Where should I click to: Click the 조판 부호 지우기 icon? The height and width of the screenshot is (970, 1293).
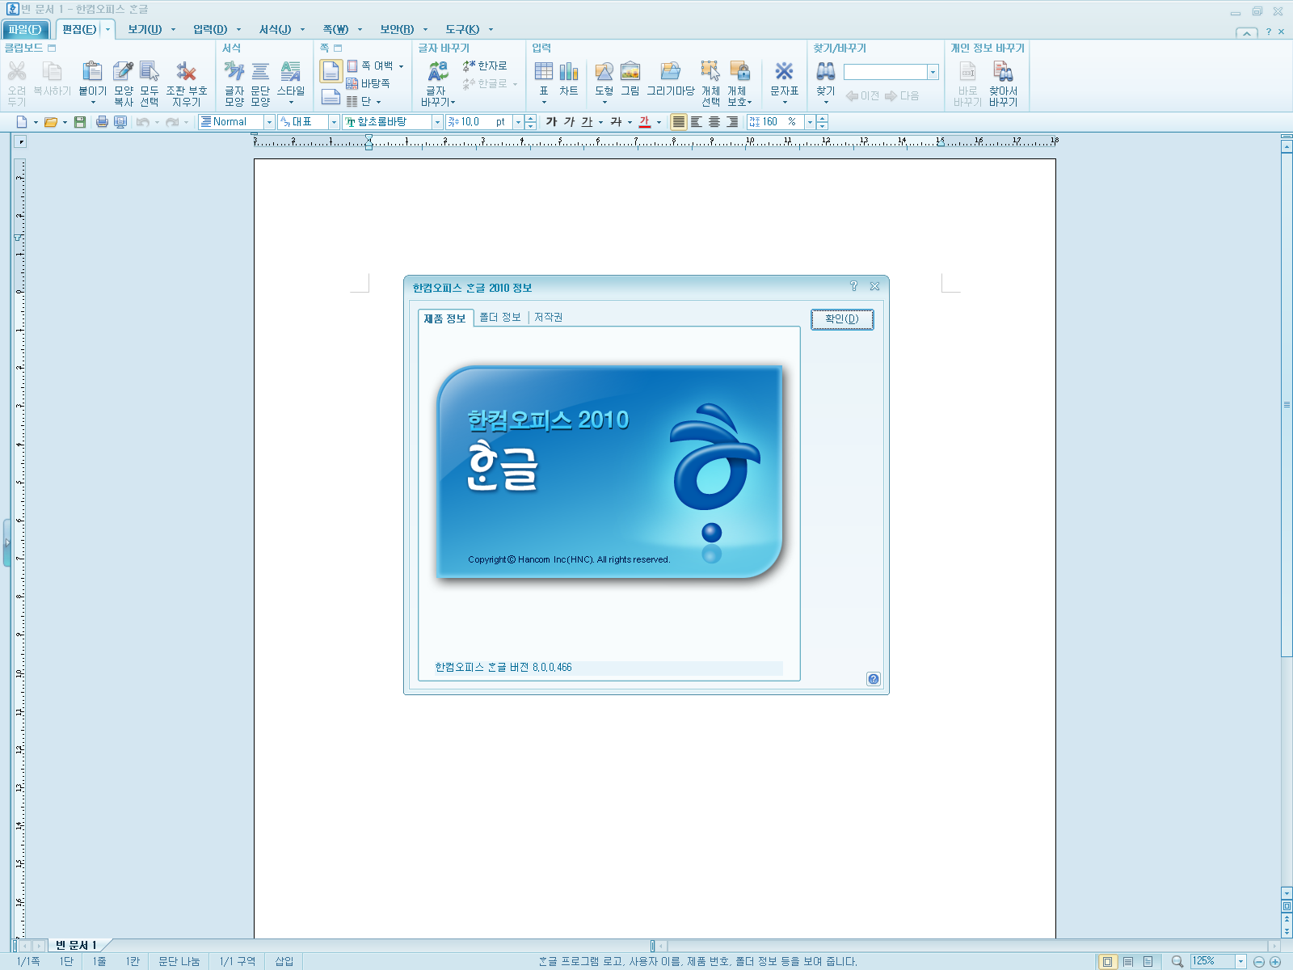click(x=187, y=72)
